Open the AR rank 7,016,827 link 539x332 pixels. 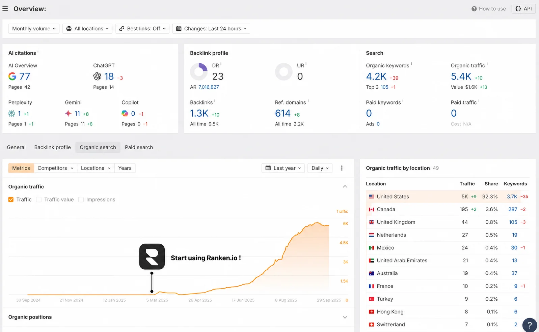(x=209, y=87)
